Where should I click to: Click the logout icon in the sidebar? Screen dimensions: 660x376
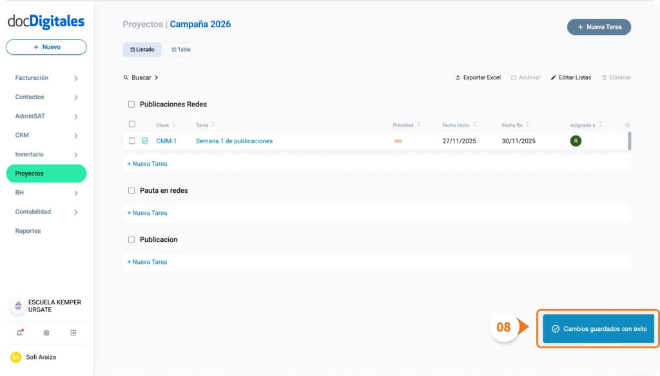pyautogui.click(x=73, y=333)
